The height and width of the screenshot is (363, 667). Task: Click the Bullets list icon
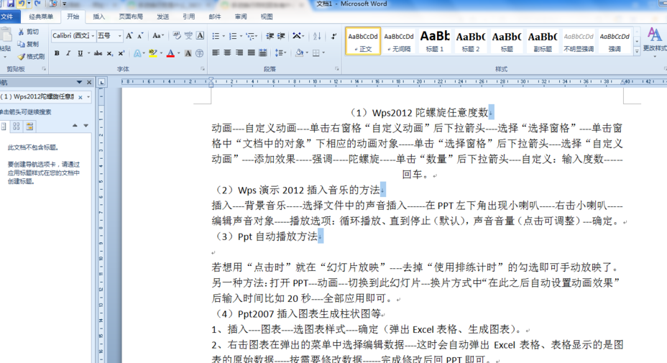(216, 36)
